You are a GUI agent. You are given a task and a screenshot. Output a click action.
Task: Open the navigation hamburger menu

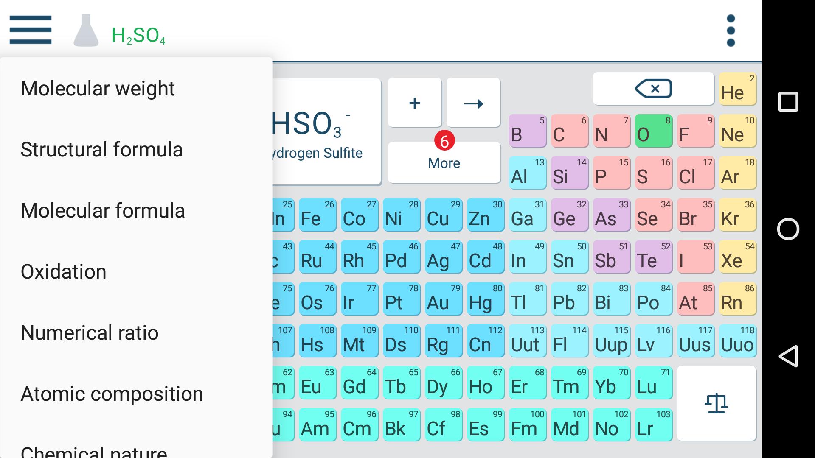click(x=30, y=30)
